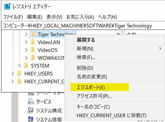Click the registry path address bar
The height and width of the screenshot is (122, 165).
(x=83, y=26)
